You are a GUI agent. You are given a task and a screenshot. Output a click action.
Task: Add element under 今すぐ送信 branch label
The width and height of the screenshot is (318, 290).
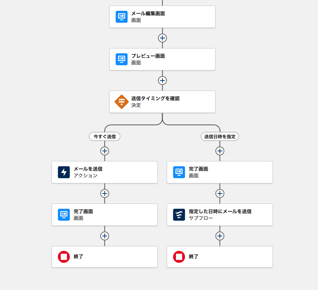[104, 151]
